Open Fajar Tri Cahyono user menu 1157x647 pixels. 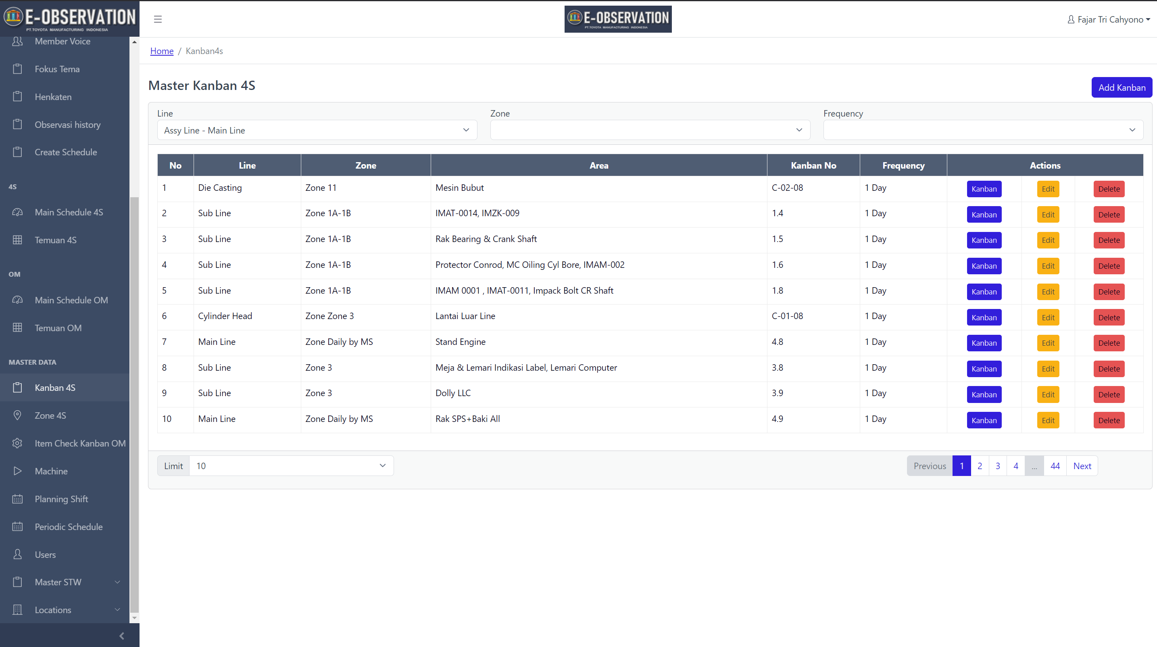[x=1109, y=19]
